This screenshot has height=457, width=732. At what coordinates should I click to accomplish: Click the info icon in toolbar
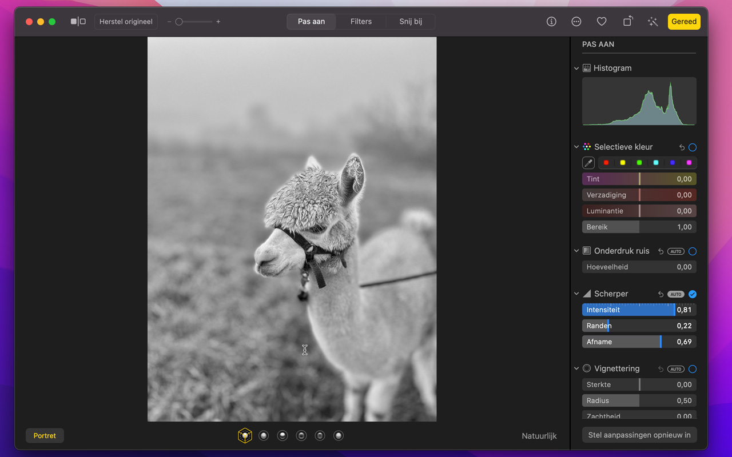coord(551,22)
